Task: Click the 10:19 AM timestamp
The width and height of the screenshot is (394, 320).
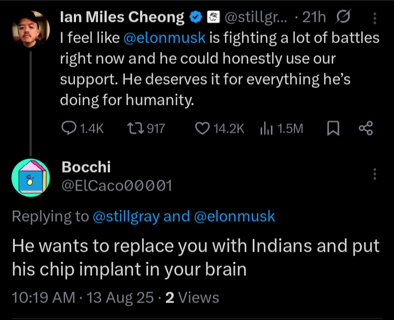Action: point(44,298)
